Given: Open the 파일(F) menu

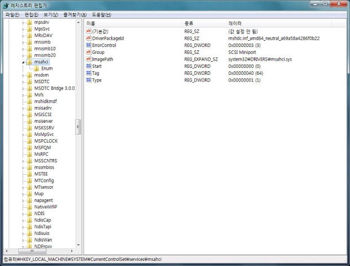Looking at the screenshot, I should (12, 14).
